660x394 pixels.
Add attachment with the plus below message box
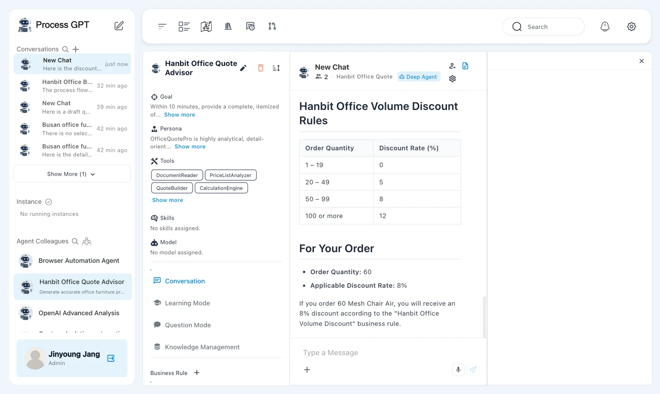(307, 370)
